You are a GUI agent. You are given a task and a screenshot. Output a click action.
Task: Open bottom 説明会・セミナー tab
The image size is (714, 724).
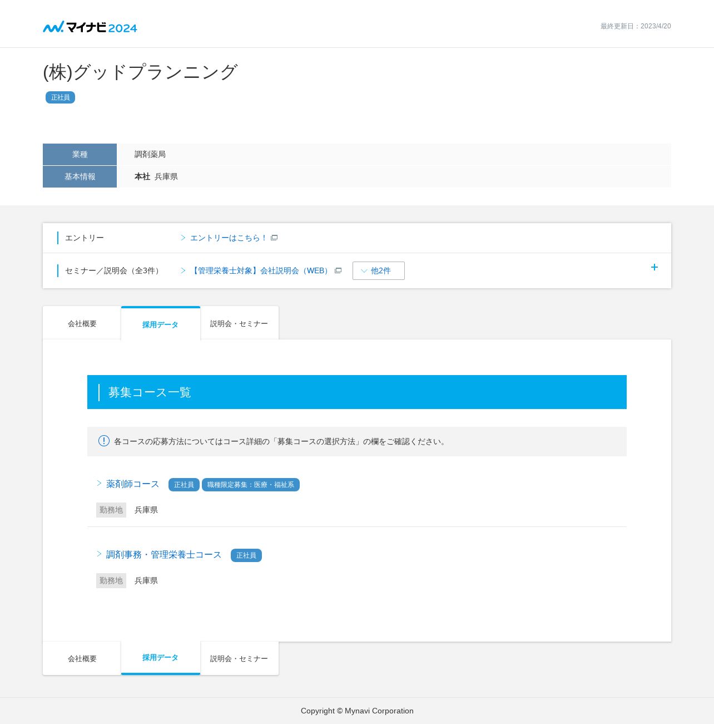(x=240, y=658)
